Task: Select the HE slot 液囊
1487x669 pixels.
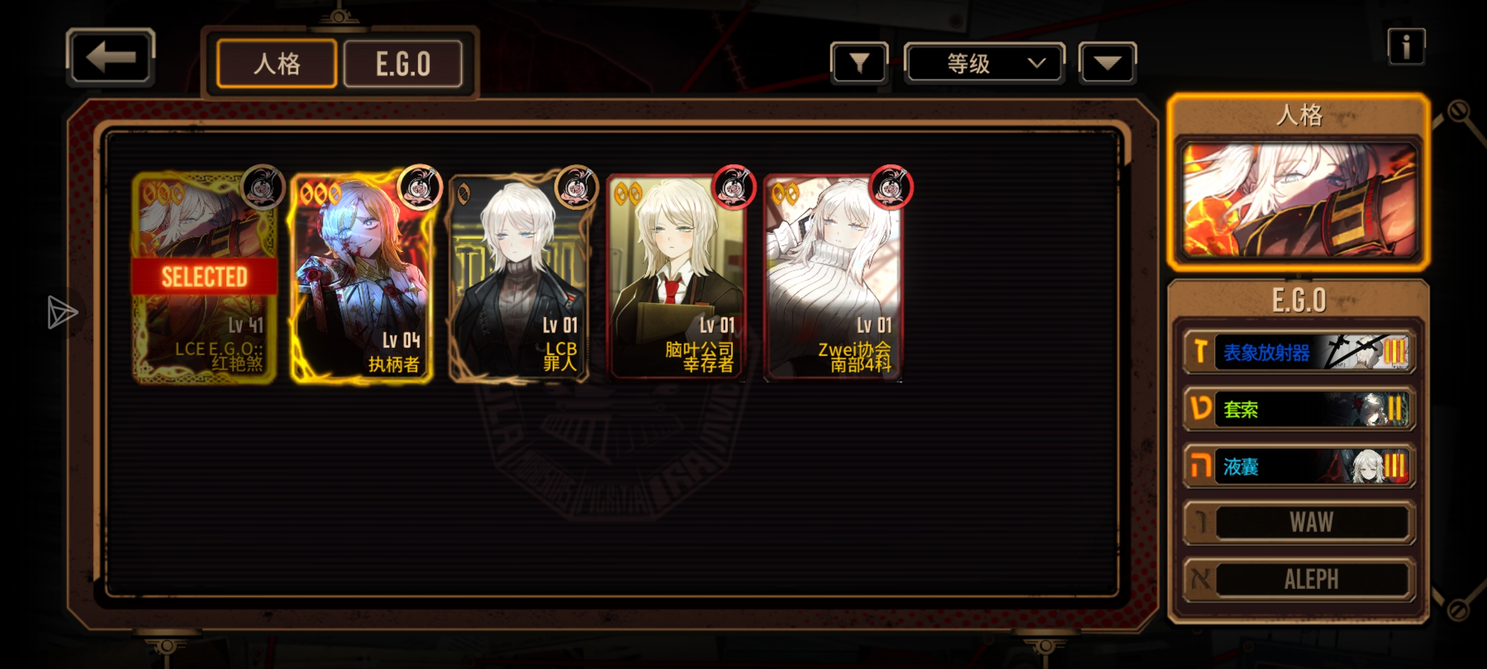Action: coord(1299,466)
